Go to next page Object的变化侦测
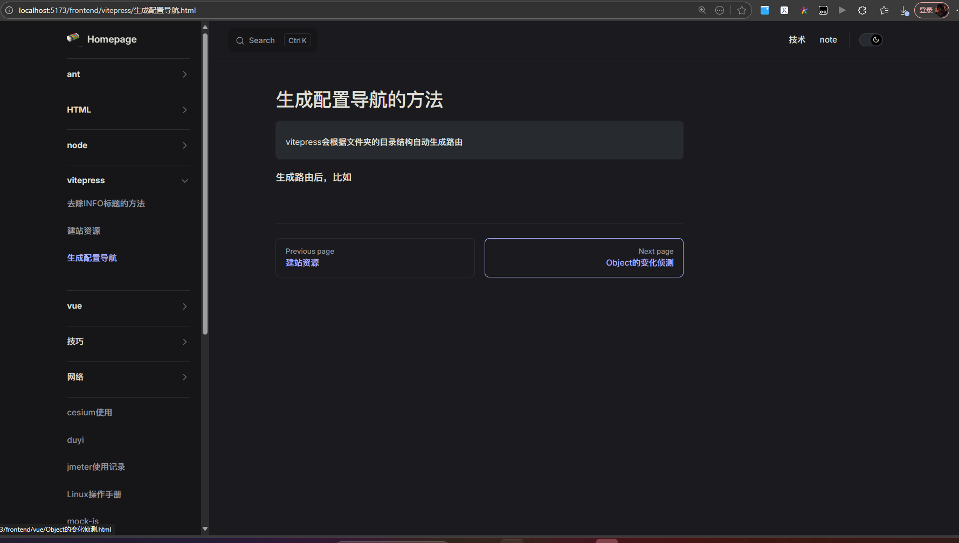The width and height of the screenshot is (959, 543). (584, 257)
